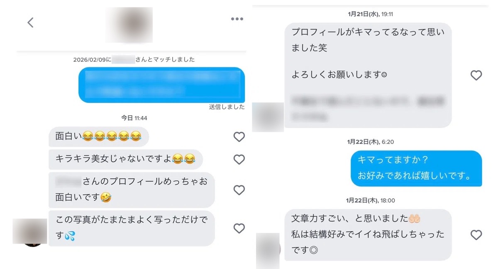Tap the 1月22日(木), 18:00 timestamp

[x=371, y=200]
